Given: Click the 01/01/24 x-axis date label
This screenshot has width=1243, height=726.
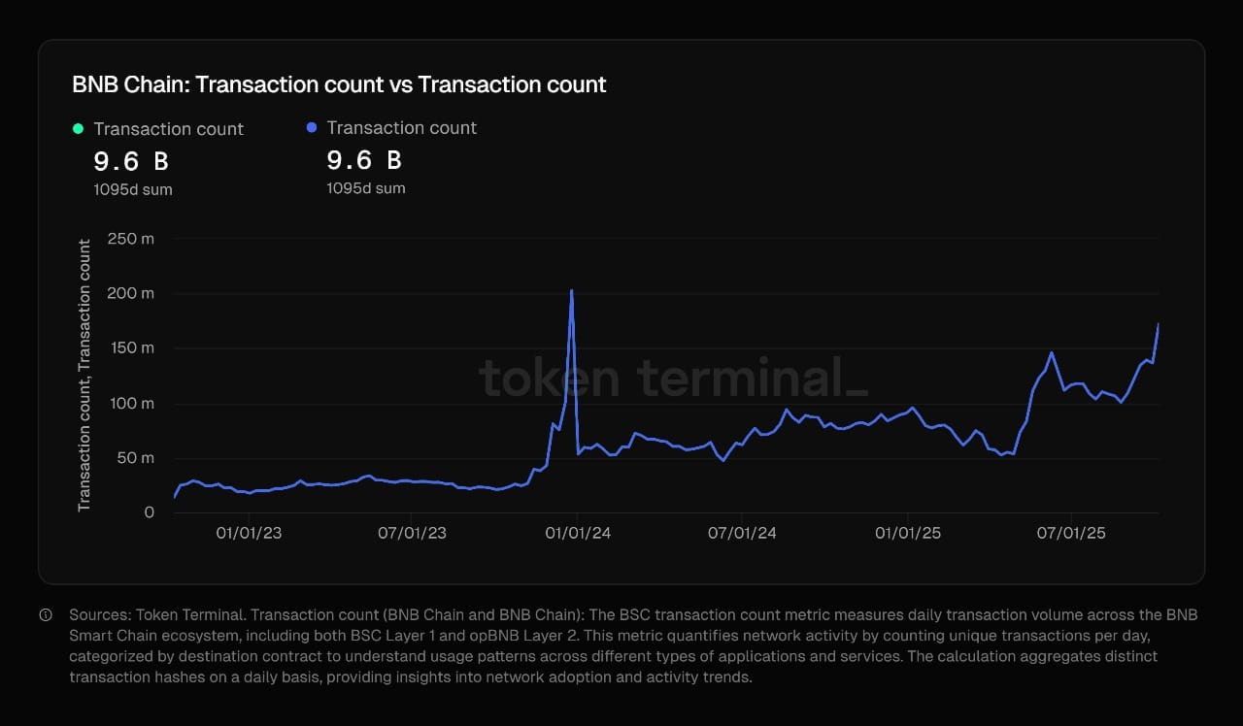Looking at the screenshot, I should [x=577, y=533].
